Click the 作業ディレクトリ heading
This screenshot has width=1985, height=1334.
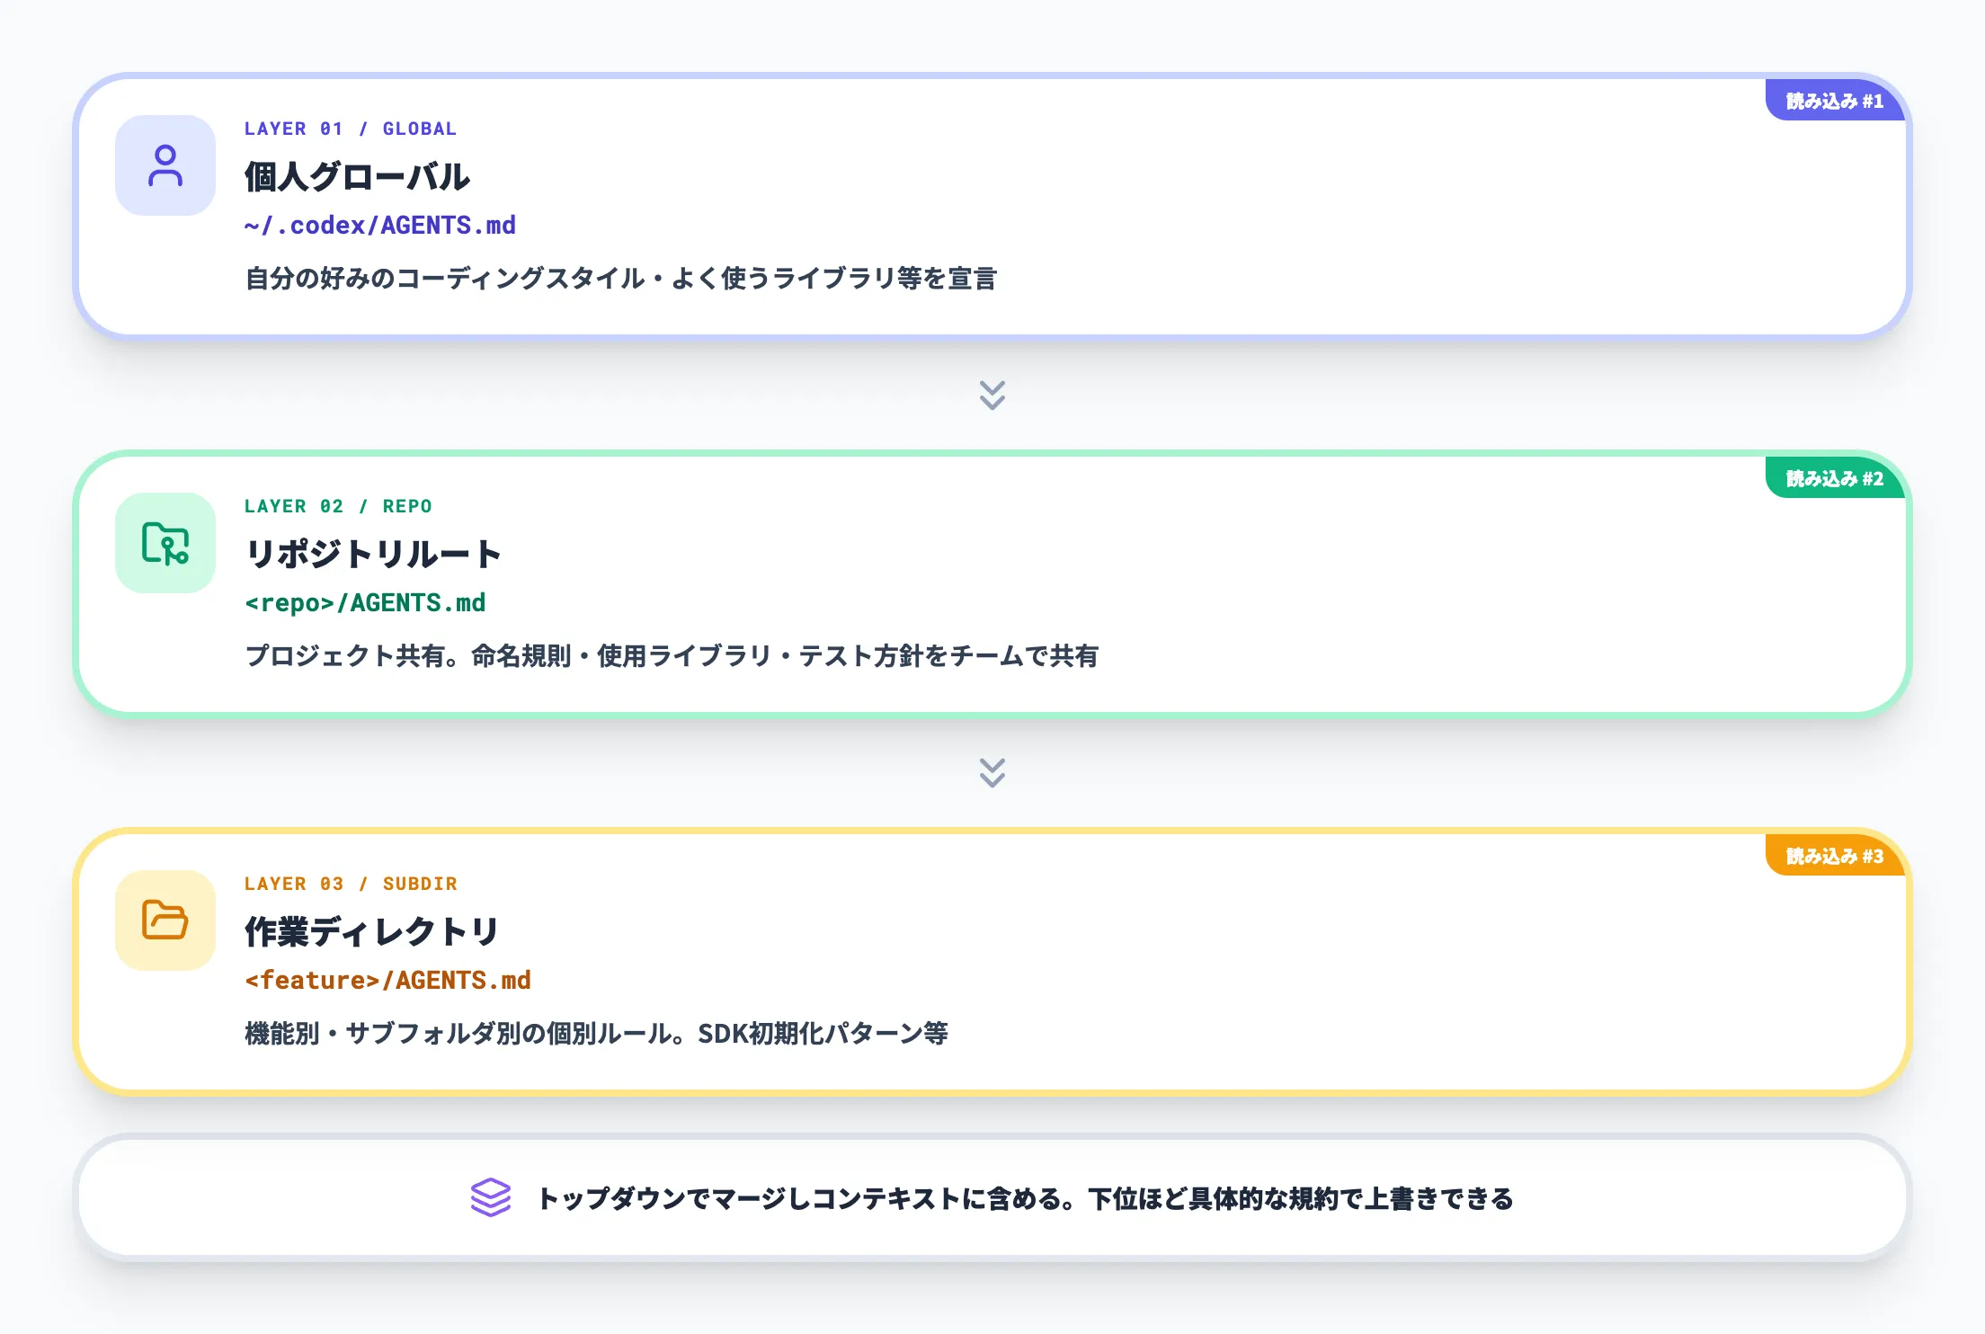click(x=372, y=931)
